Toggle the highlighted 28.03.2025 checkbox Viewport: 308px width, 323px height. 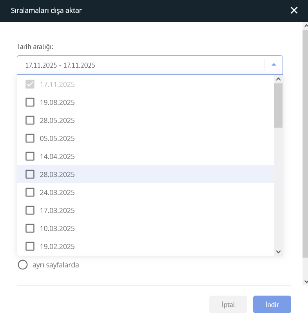pos(30,175)
